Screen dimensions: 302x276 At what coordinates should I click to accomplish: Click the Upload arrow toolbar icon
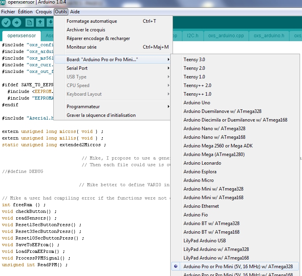click(17, 22)
